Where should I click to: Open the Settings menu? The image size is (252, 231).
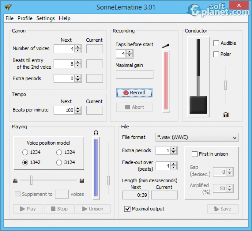coord(46,18)
